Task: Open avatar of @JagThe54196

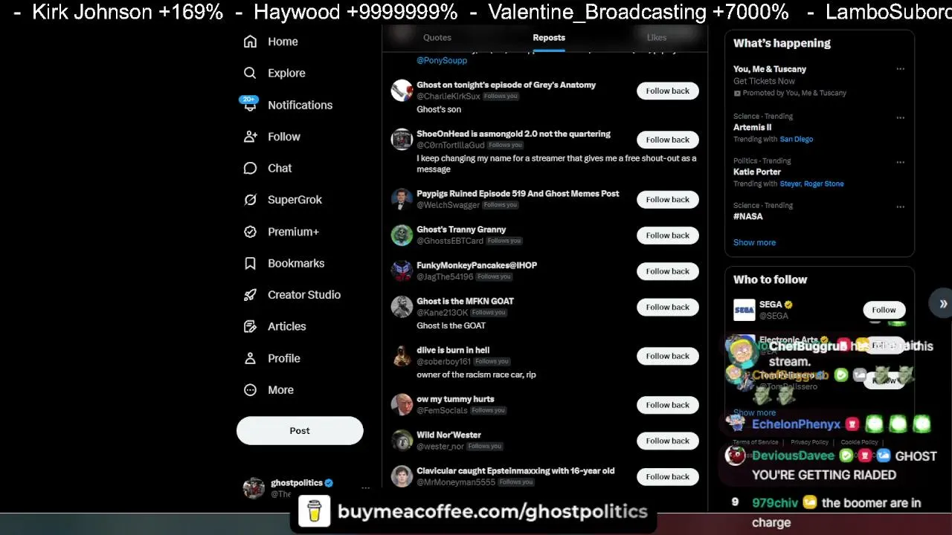Action: [x=402, y=271]
